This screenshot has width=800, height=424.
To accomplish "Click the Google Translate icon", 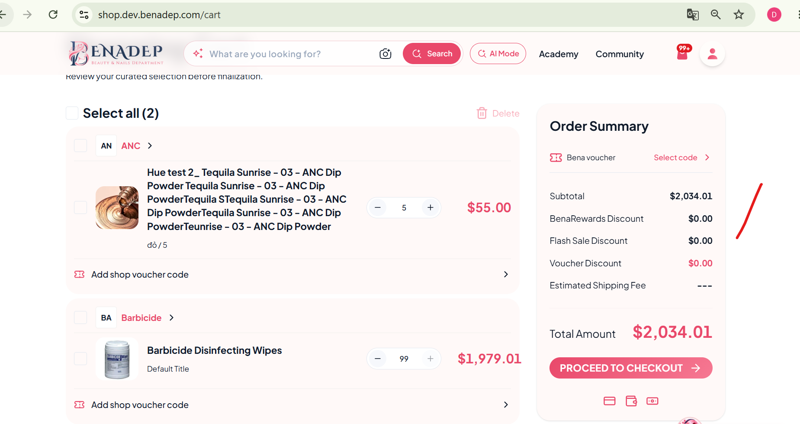I will pos(693,15).
